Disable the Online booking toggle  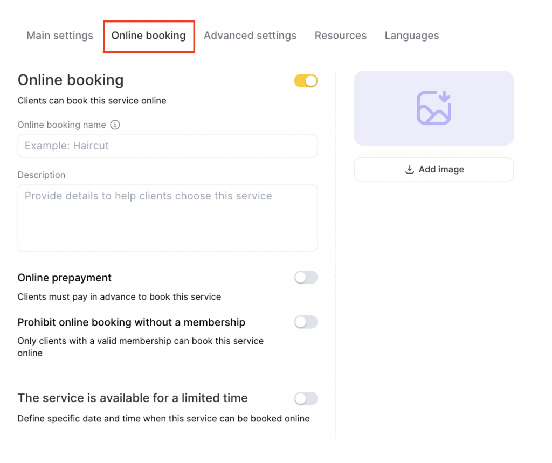click(306, 81)
